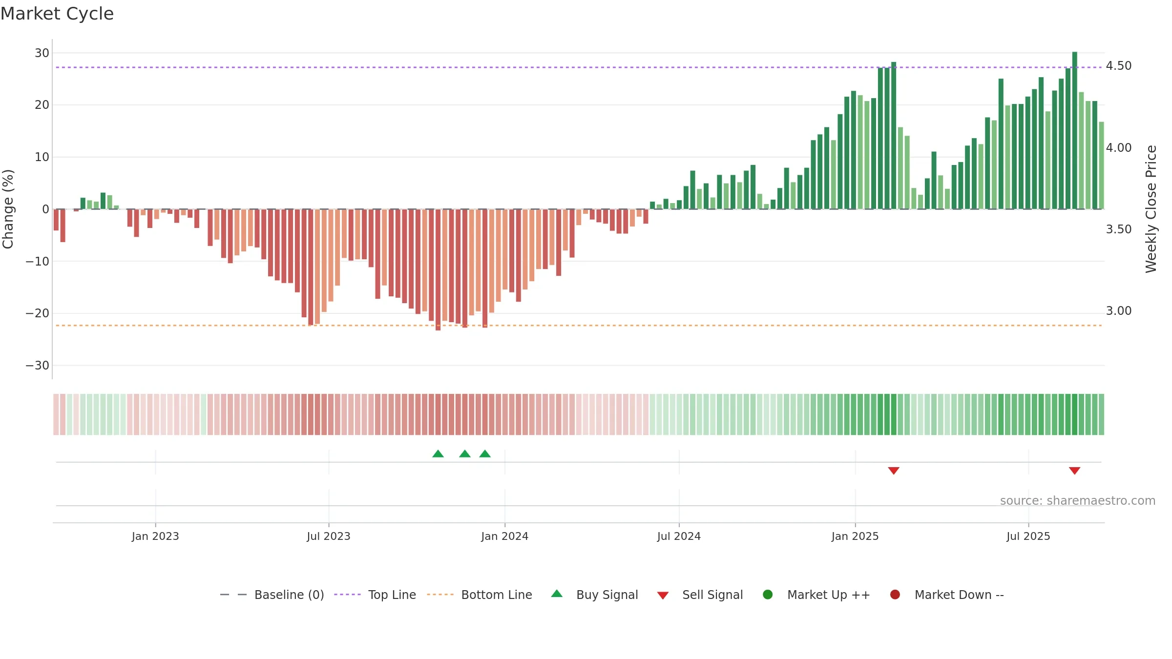Image resolution: width=1172 pixels, height=659 pixels.
Task: Click the Jul 2025 axis label
Action: (1028, 536)
